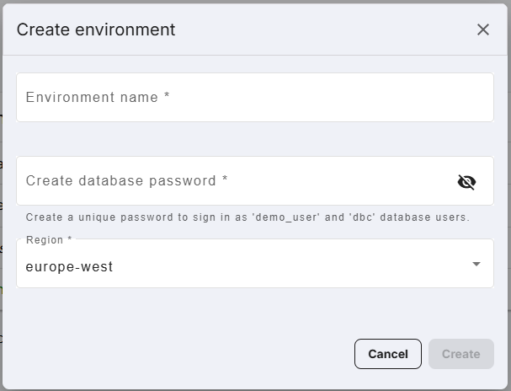Click the Create button
The height and width of the screenshot is (391, 511).
(460, 354)
